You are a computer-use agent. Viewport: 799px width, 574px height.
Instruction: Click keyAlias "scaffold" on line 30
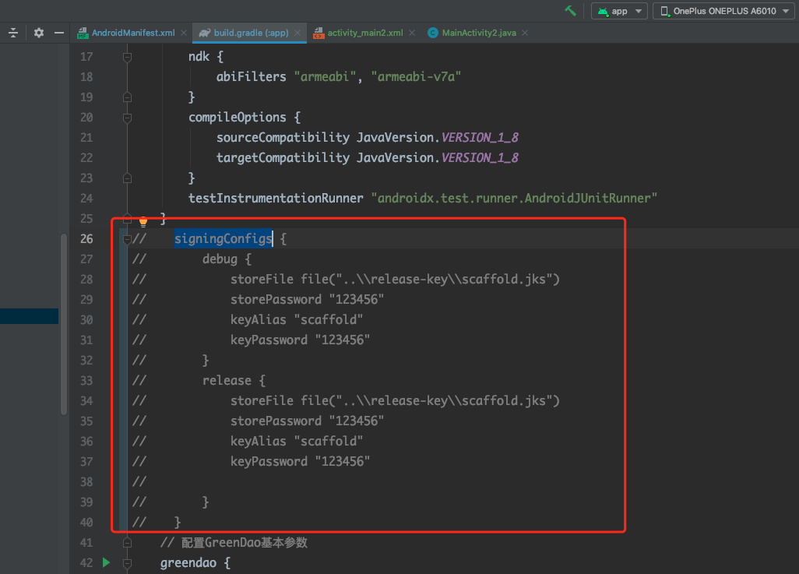[x=297, y=319]
